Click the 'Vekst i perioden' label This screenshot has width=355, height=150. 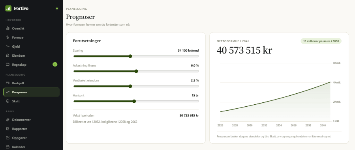click(x=84, y=115)
